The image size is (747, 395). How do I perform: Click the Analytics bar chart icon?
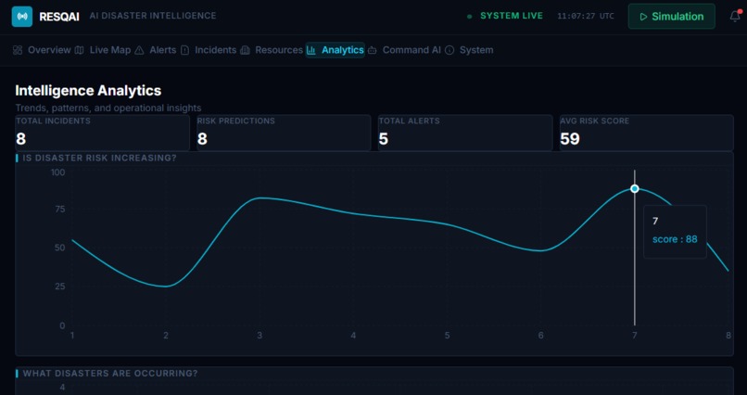tap(311, 50)
